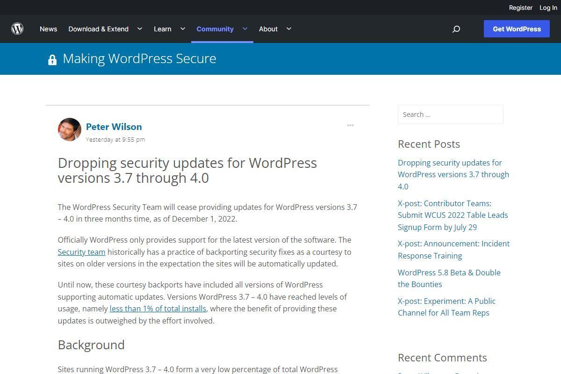Expand the Learn submenu chevron
The height and width of the screenshot is (374, 561).
pos(183,29)
